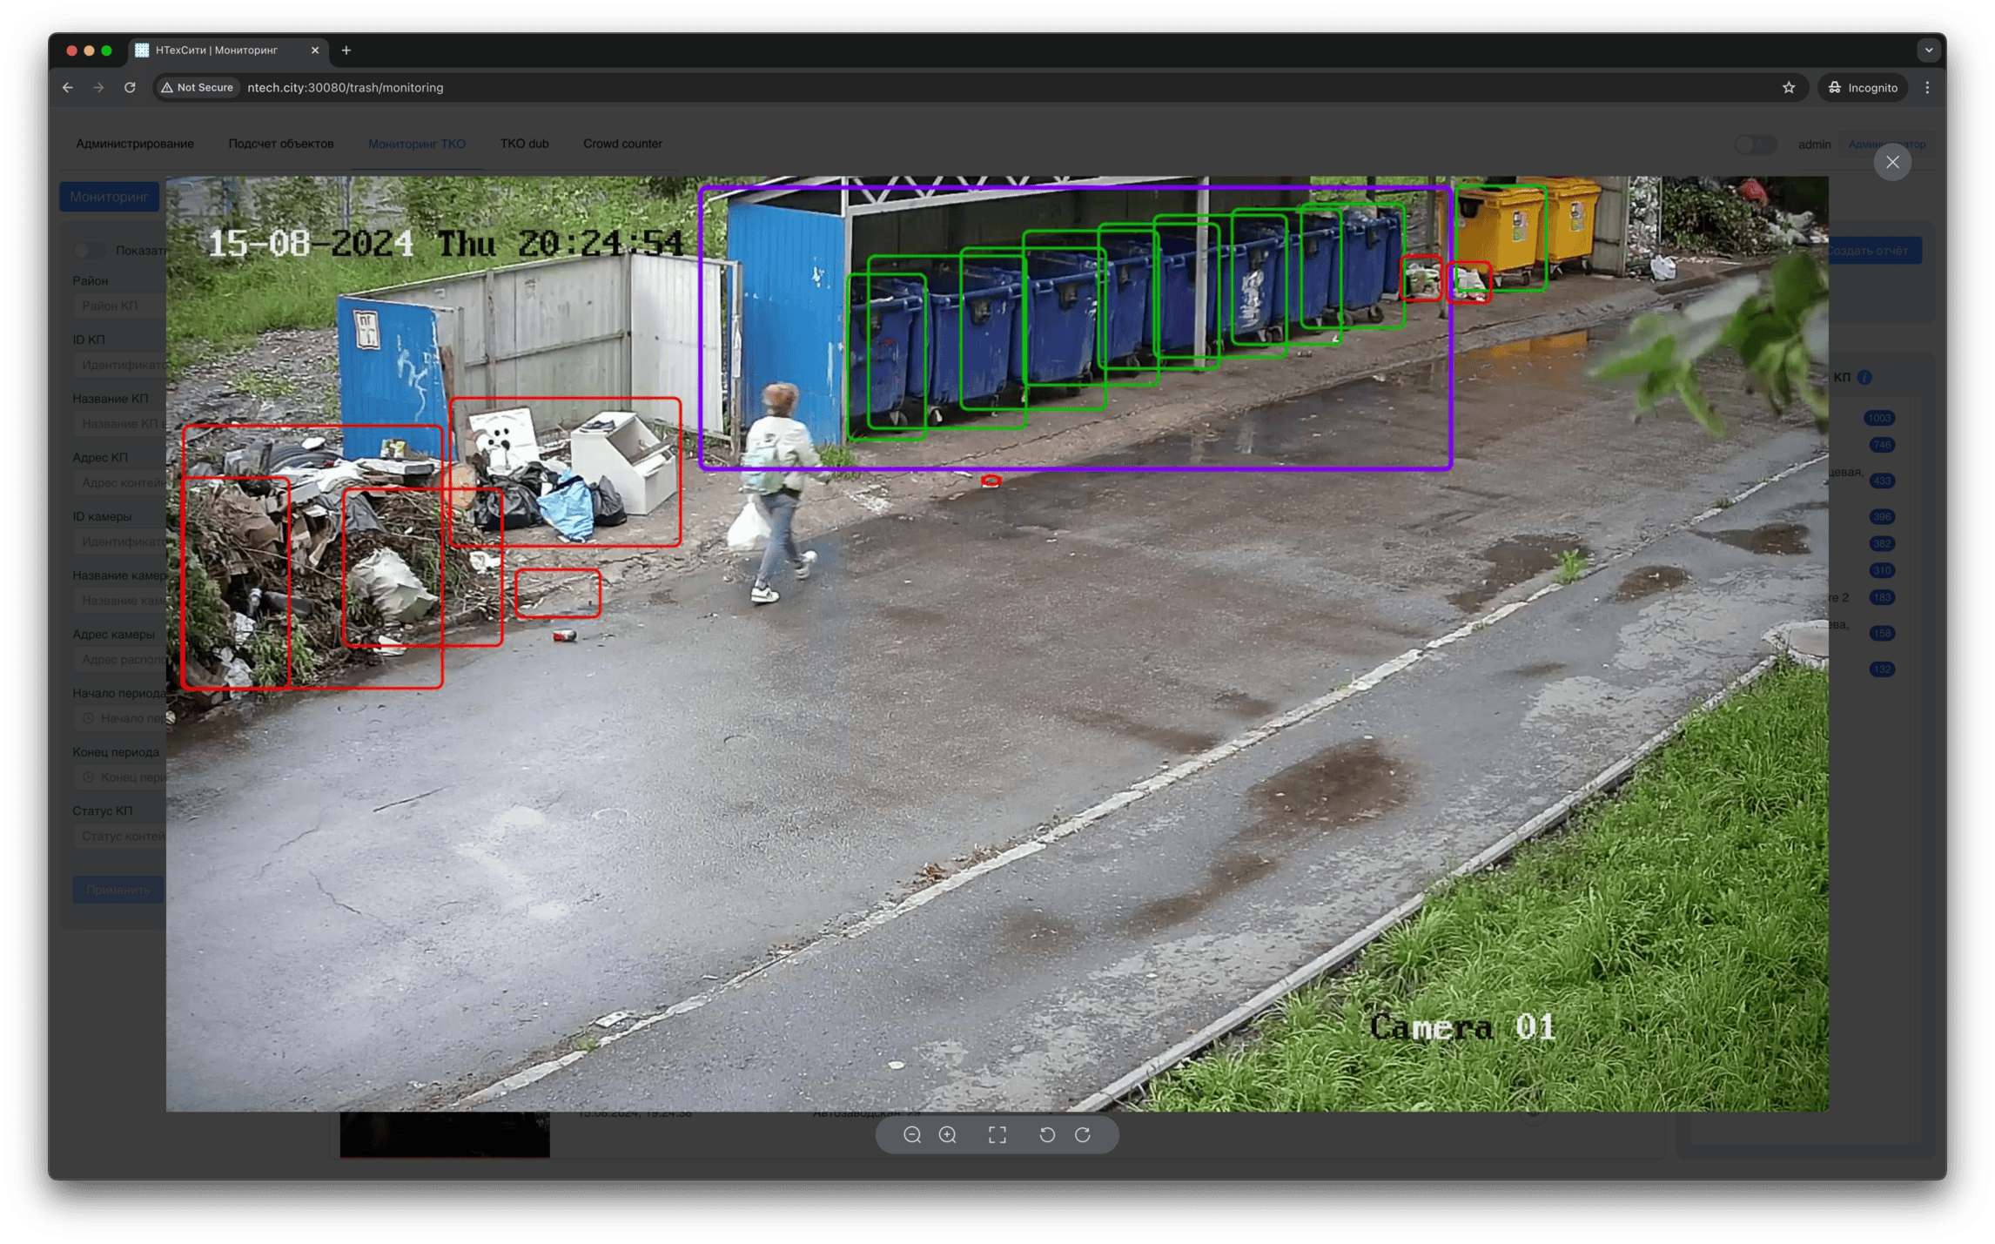Open a new browser tab
This screenshot has width=1995, height=1244.
coord(346,50)
